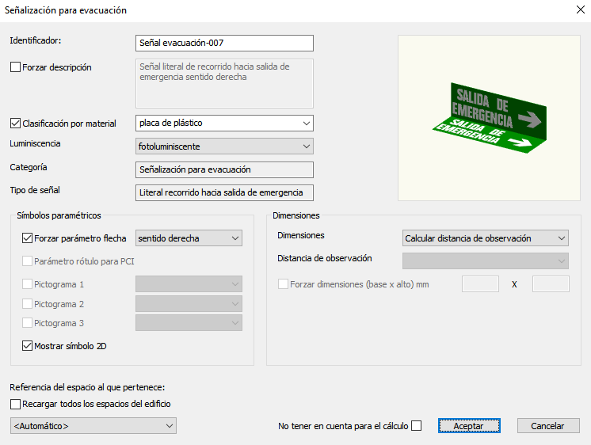
Task: Expand Calcular distancia de observación dropdown
Action: pos(485,238)
